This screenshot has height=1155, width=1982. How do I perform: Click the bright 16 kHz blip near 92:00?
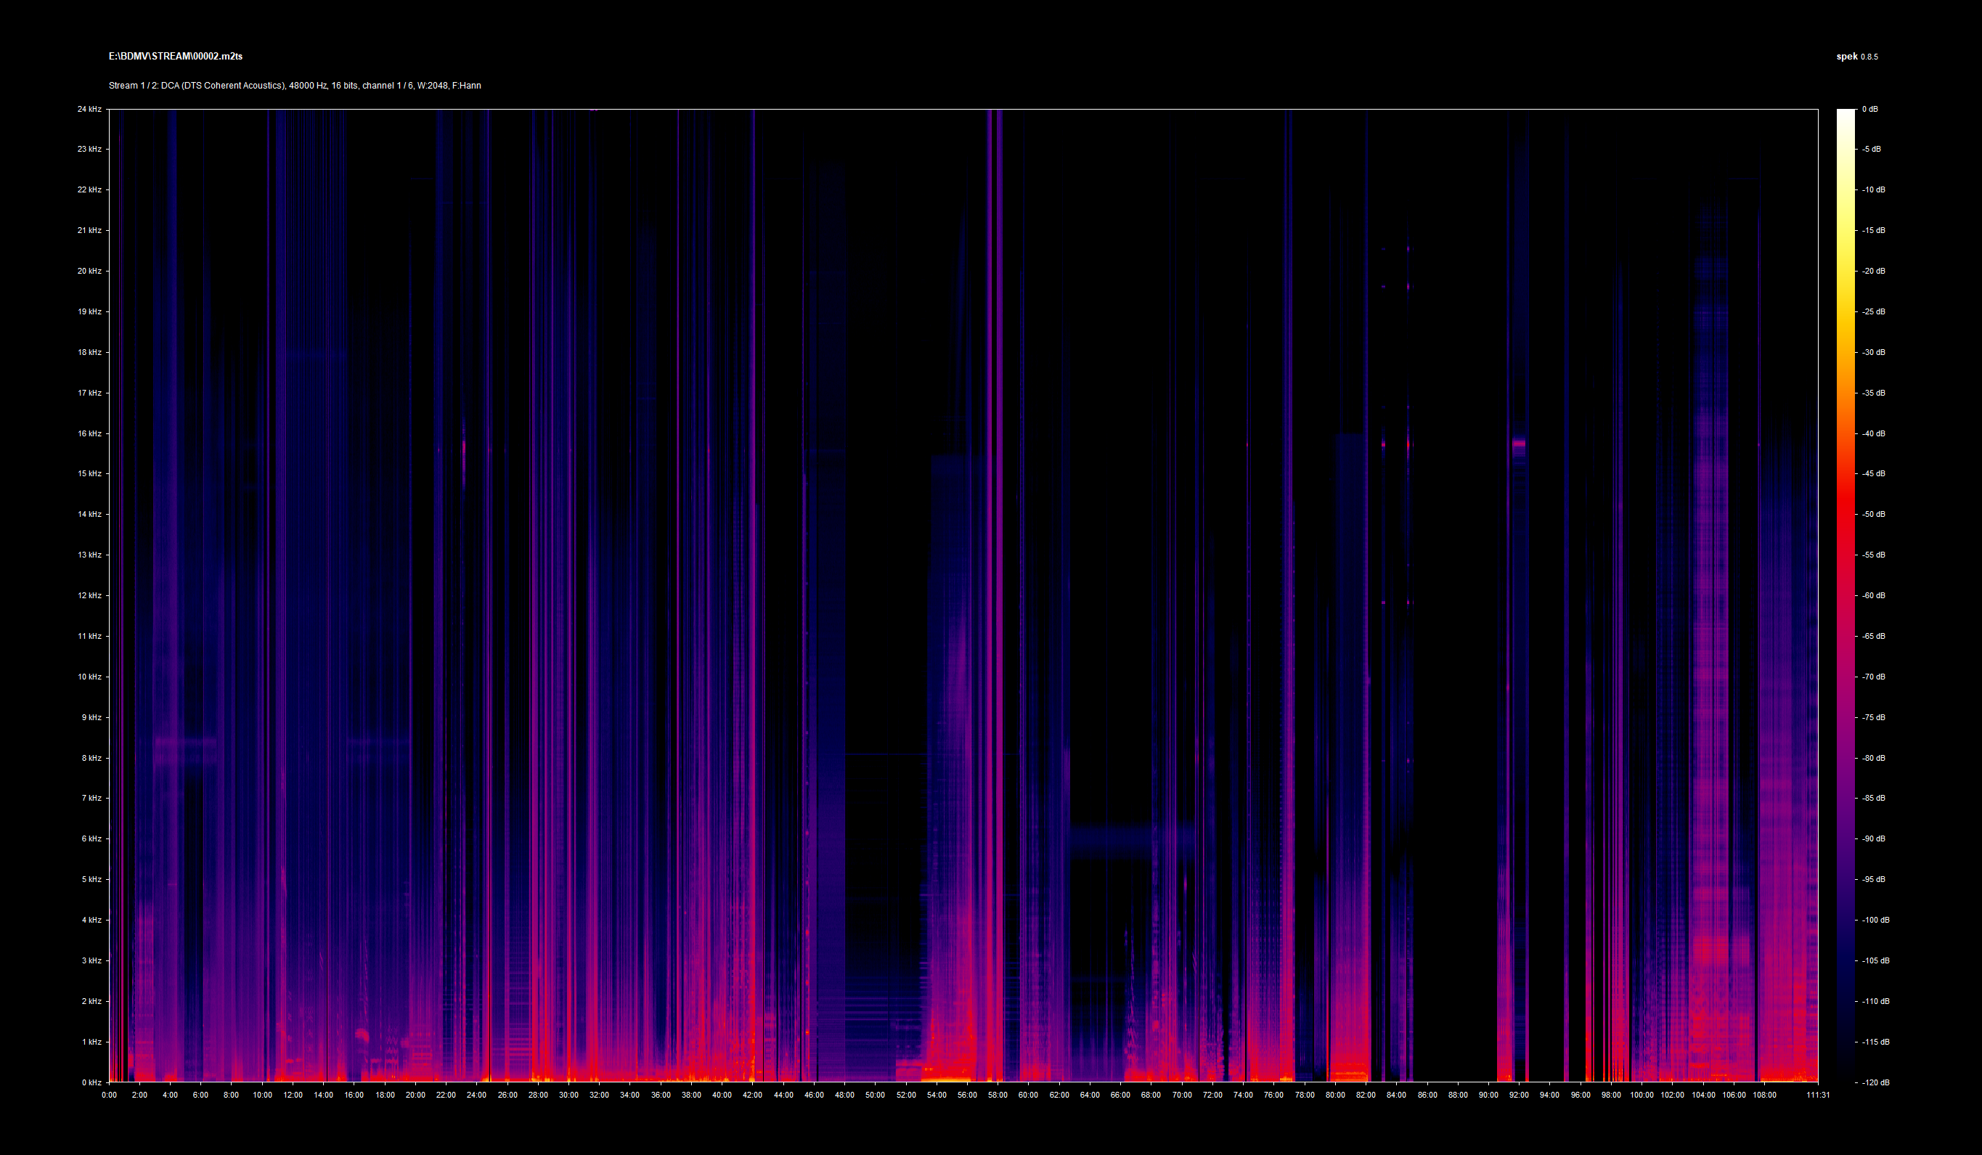pos(1519,444)
